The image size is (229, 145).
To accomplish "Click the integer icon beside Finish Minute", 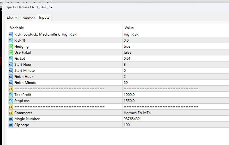I will point(11,83).
